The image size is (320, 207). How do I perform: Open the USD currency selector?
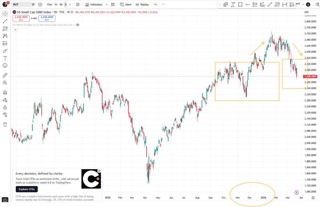coord(306,12)
